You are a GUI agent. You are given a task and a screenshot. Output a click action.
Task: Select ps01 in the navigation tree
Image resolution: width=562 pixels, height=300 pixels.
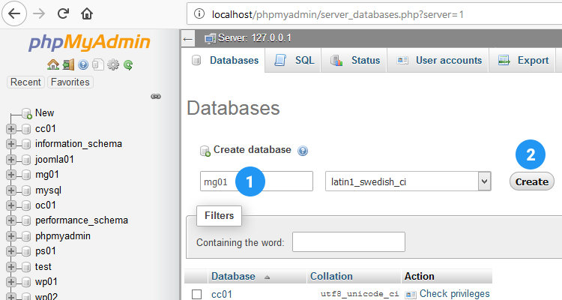click(46, 251)
